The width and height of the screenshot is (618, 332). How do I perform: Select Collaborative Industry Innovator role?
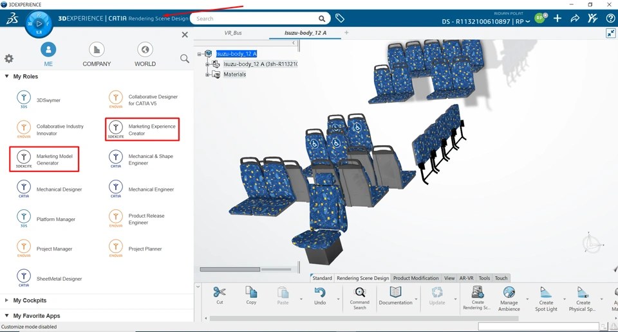(50, 130)
